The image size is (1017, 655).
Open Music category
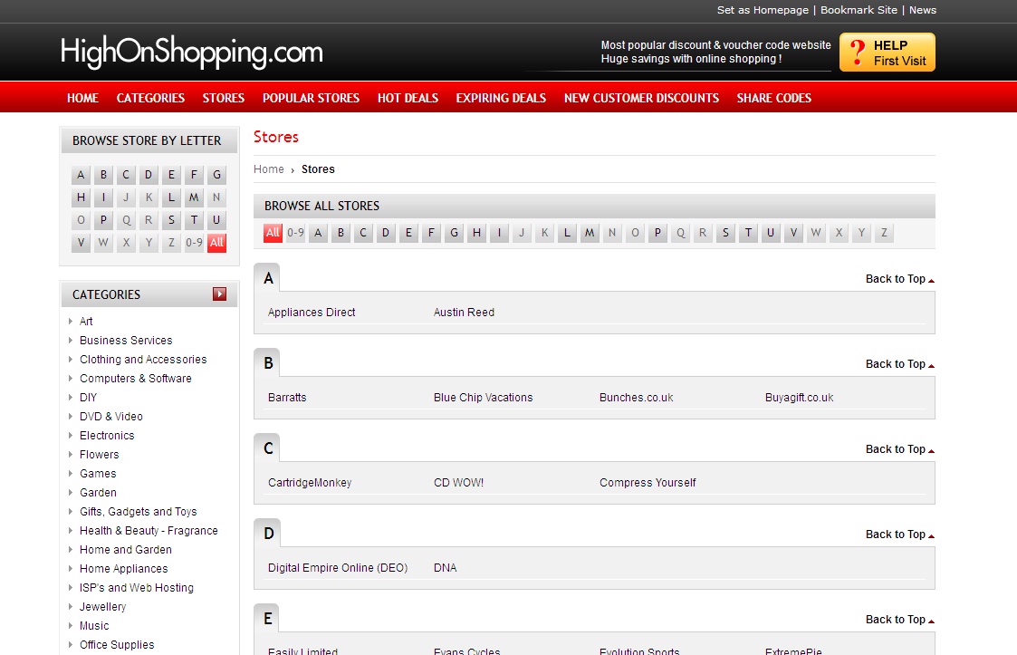[x=94, y=626]
